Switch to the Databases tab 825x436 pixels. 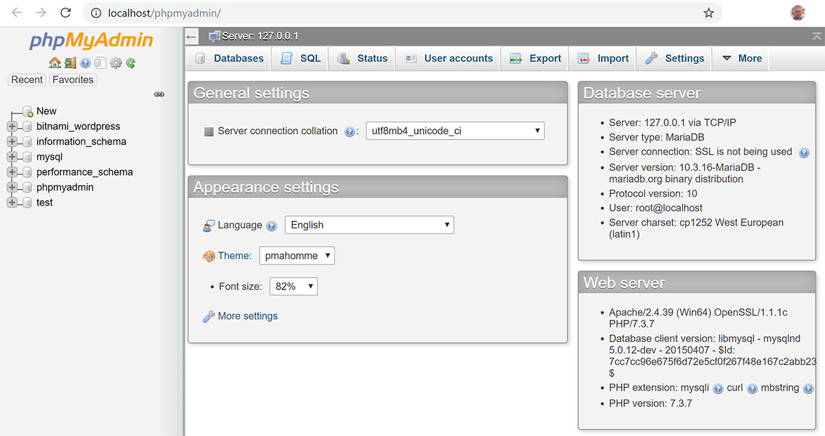(230, 58)
